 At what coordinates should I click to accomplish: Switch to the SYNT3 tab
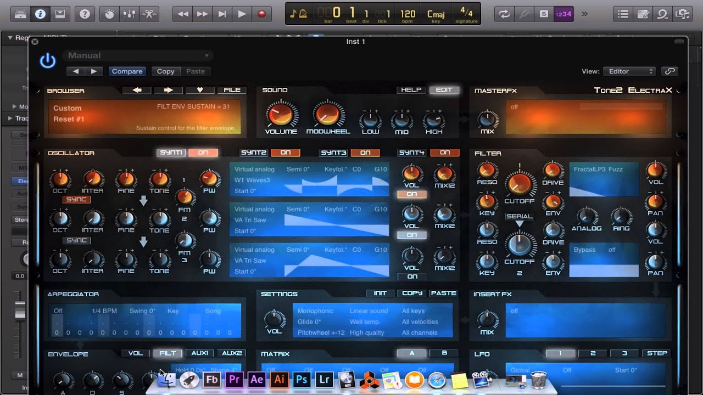(333, 153)
